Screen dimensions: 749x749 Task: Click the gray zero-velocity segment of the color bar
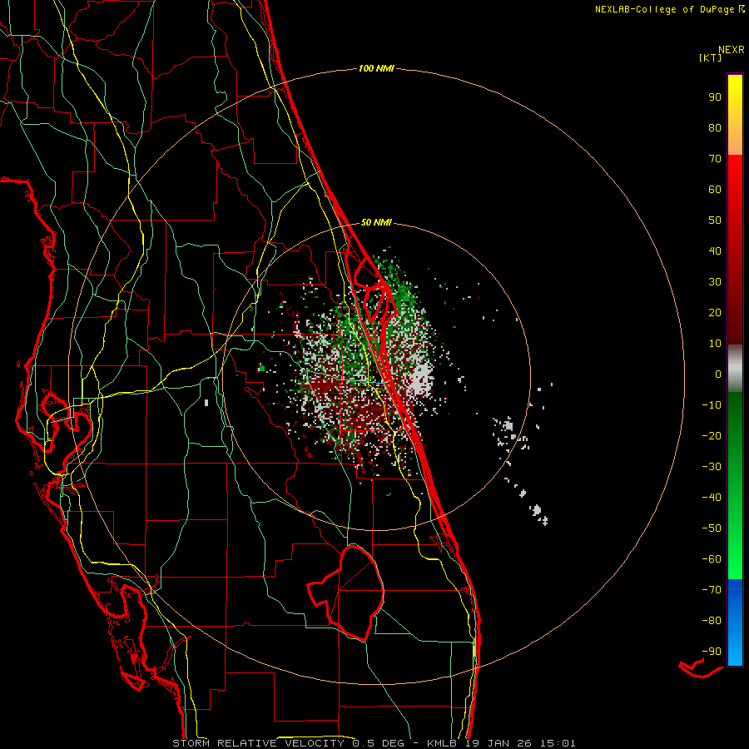tap(735, 369)
